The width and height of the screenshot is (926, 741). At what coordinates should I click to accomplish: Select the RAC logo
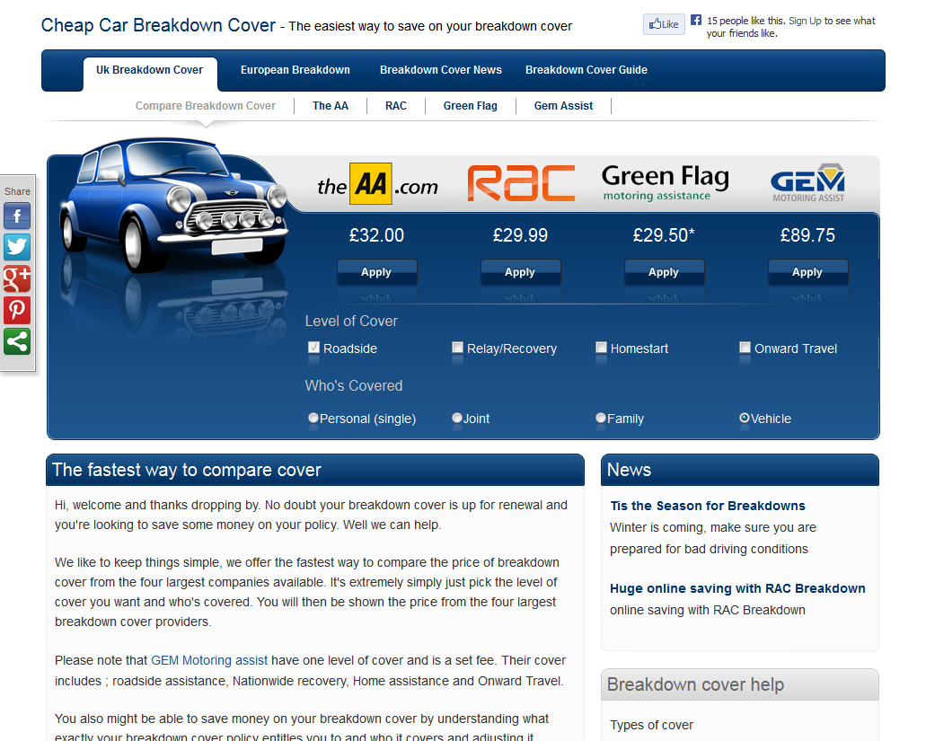tap(521, 183)
